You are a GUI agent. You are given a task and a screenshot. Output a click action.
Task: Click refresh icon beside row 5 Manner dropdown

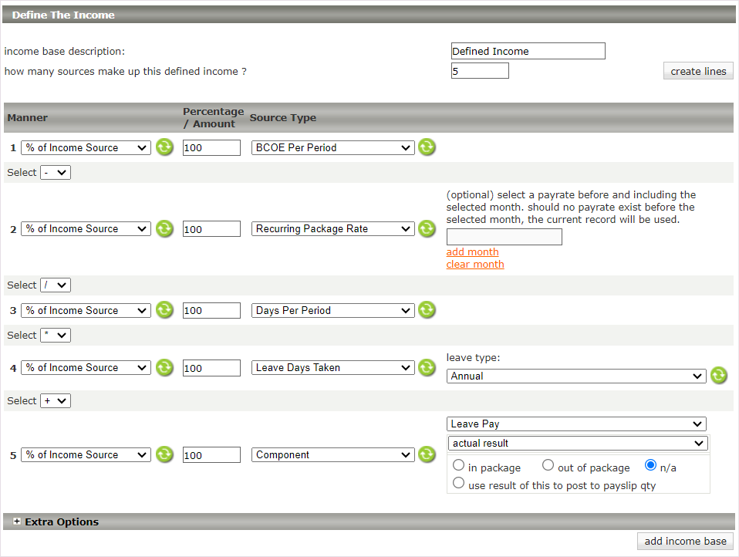click(164, 454)
